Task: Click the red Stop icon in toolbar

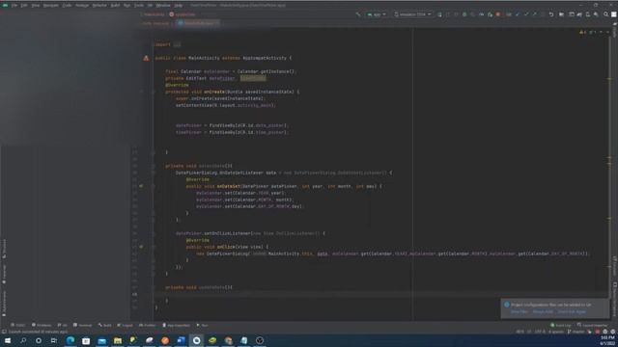Action: click(x=498, y=14)
